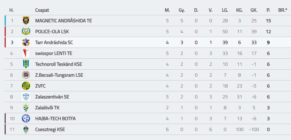Click the Technoroll Teskánd KSE shield logo
This screenshot has width=291, height=140.
[26, 64]
